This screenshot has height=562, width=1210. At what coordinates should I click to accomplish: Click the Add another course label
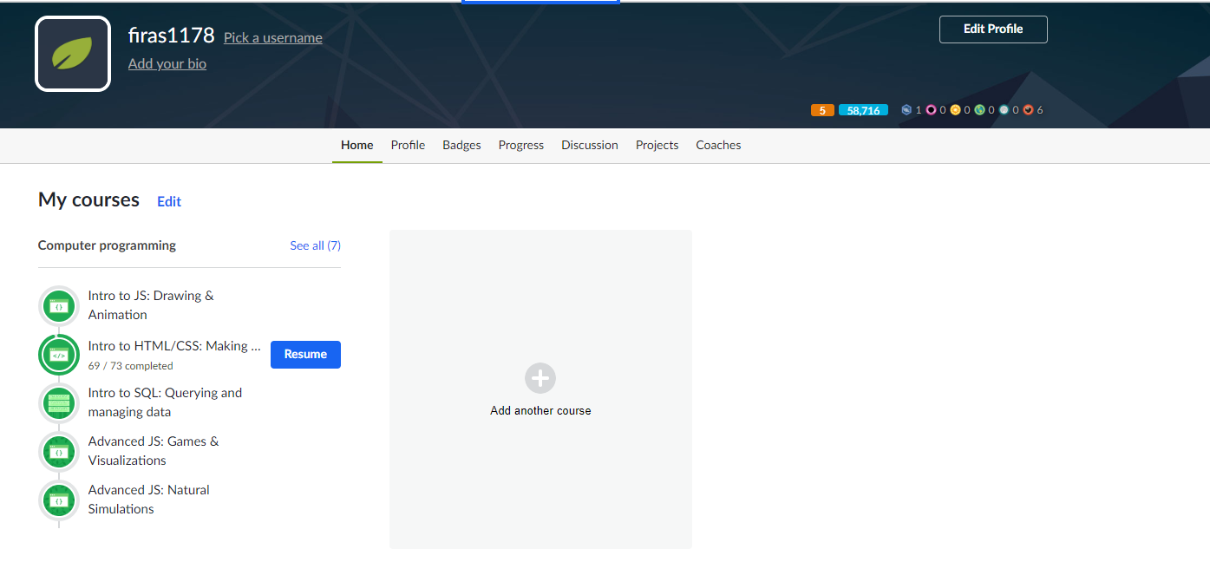pos(540,410)
